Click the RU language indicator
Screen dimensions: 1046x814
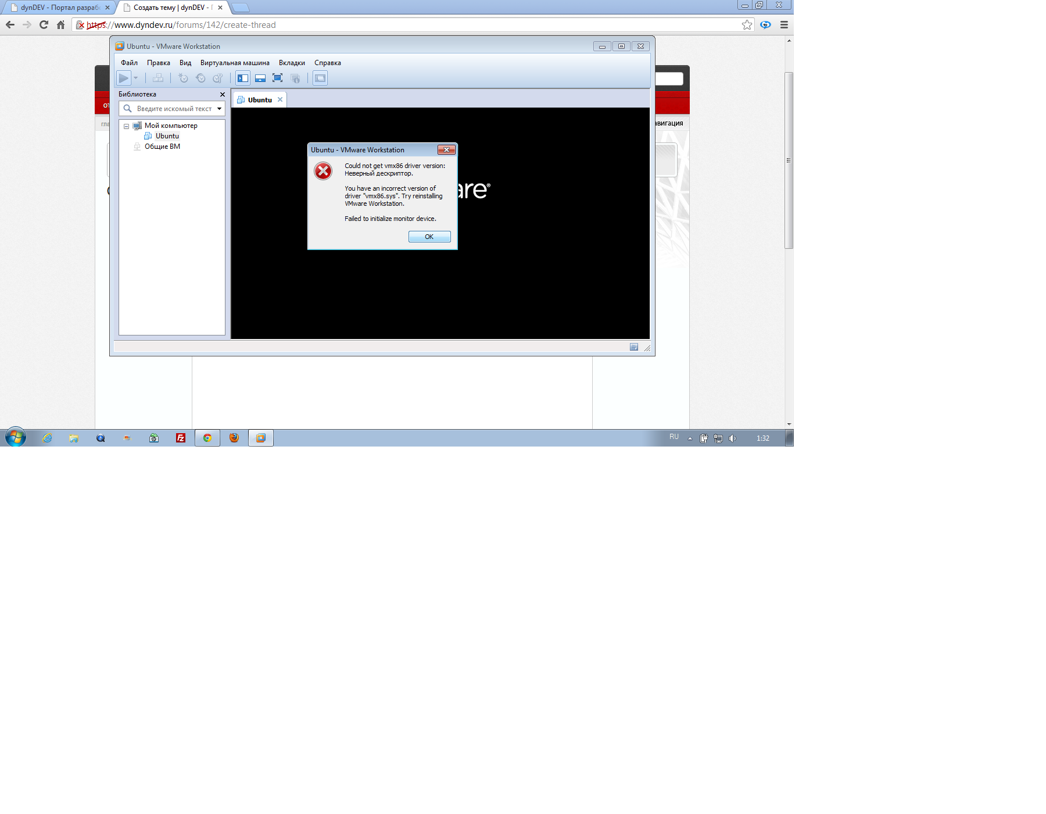click(x=674, y=437)
